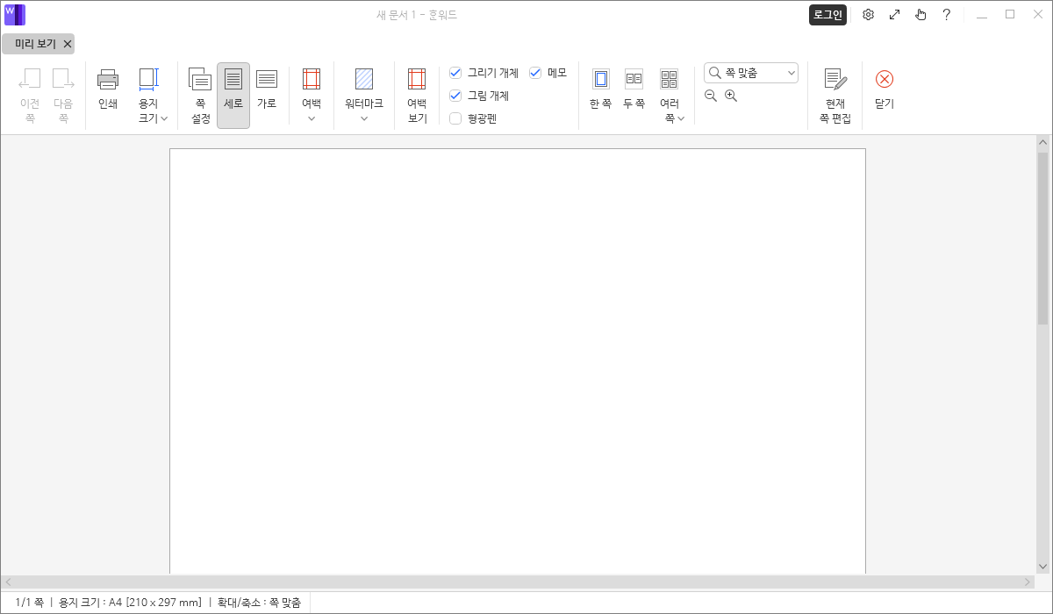
Task: Click the 로그인 login button
Action: click(x=827, y=15)
